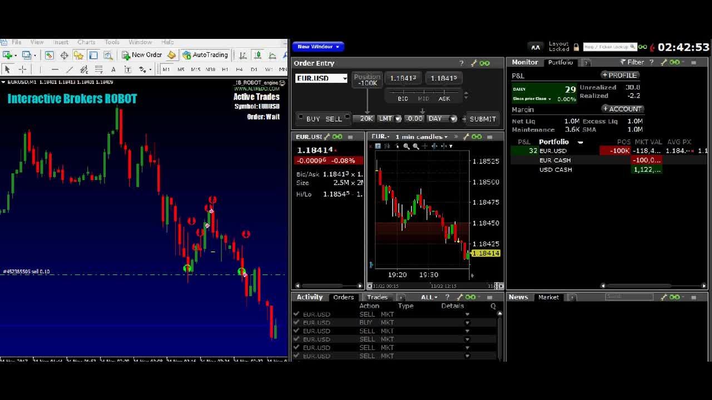Image resolution: width=712 pixels, height=400 pixels.
Task: Click MID on bid/ask price slider
Action: coord(423,98)
